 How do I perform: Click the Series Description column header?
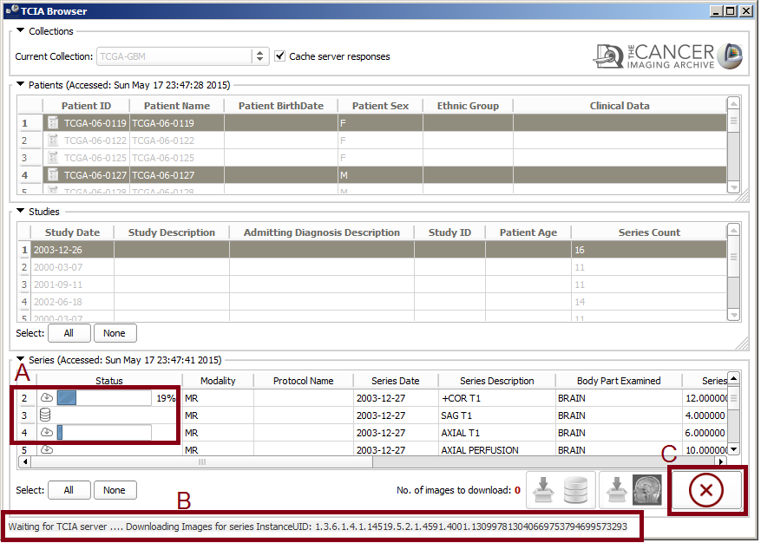pos(496,381)
